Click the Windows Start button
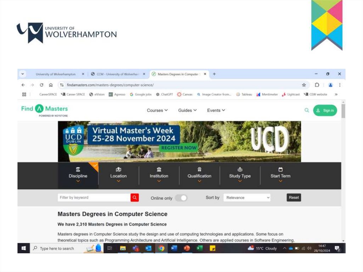The height and width of the screenshot is (272, 363). pos(24,248)
